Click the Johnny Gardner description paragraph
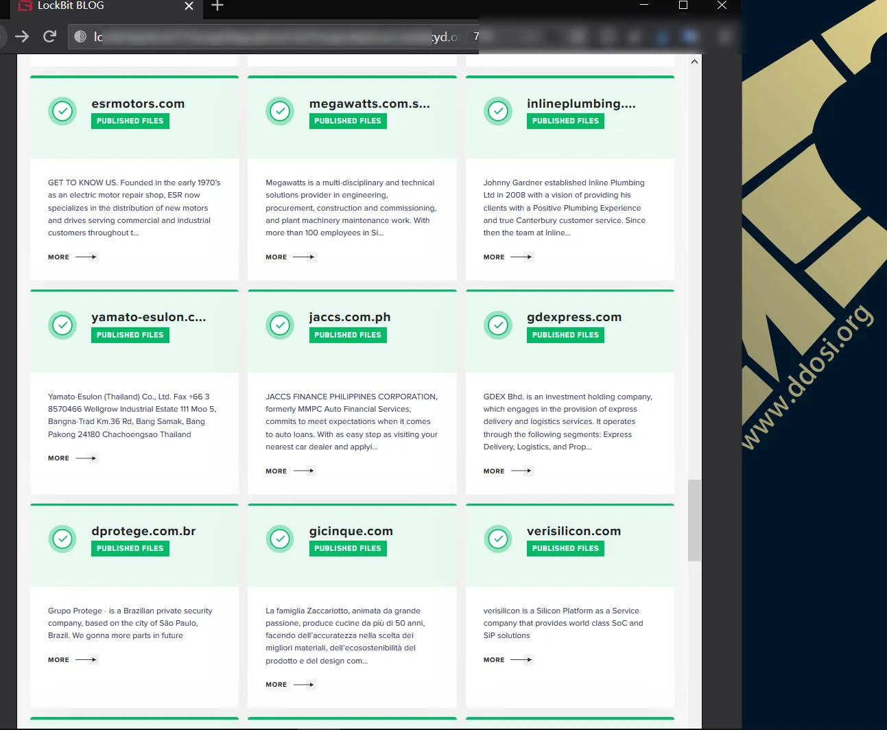Screen dimensions: 887x730 point(565,208)
